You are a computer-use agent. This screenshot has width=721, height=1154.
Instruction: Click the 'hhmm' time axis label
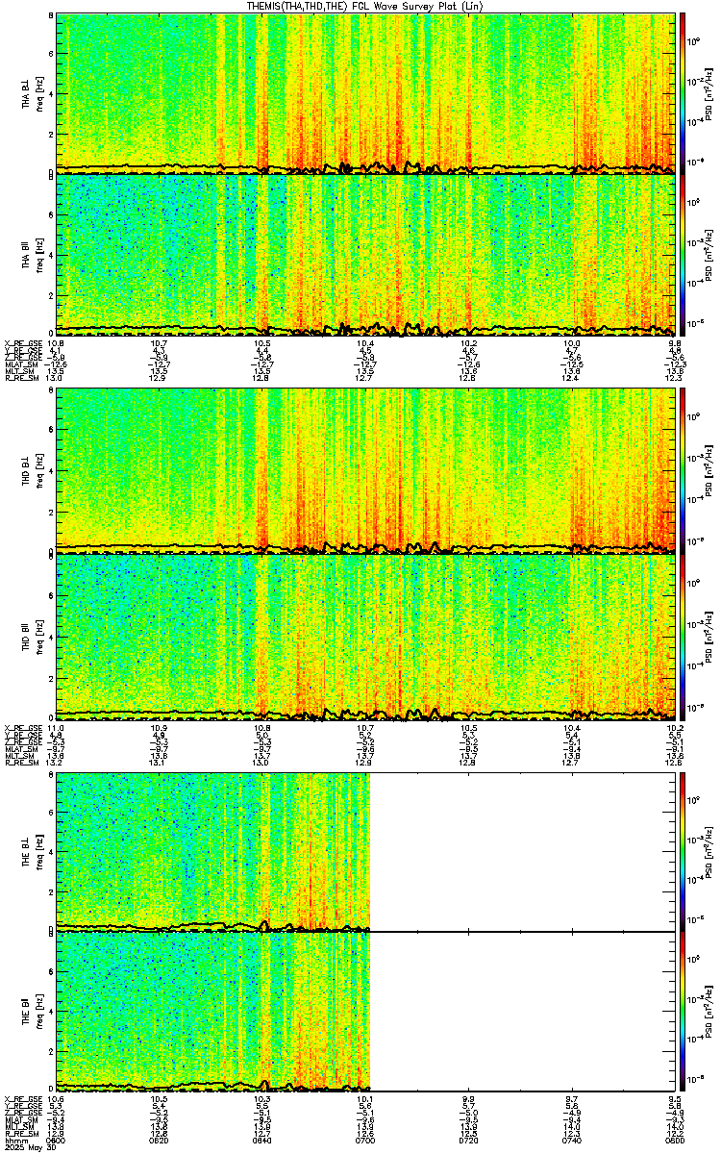pos(14,1140)
